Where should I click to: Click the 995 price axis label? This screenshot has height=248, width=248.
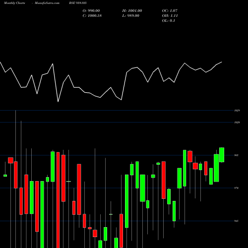point(236,155)
